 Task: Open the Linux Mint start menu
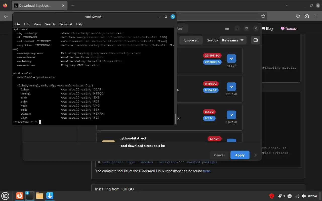(x=6, y=196)
